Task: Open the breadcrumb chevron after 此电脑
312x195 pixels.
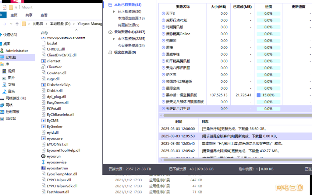Action: click(x=46, y=24)
